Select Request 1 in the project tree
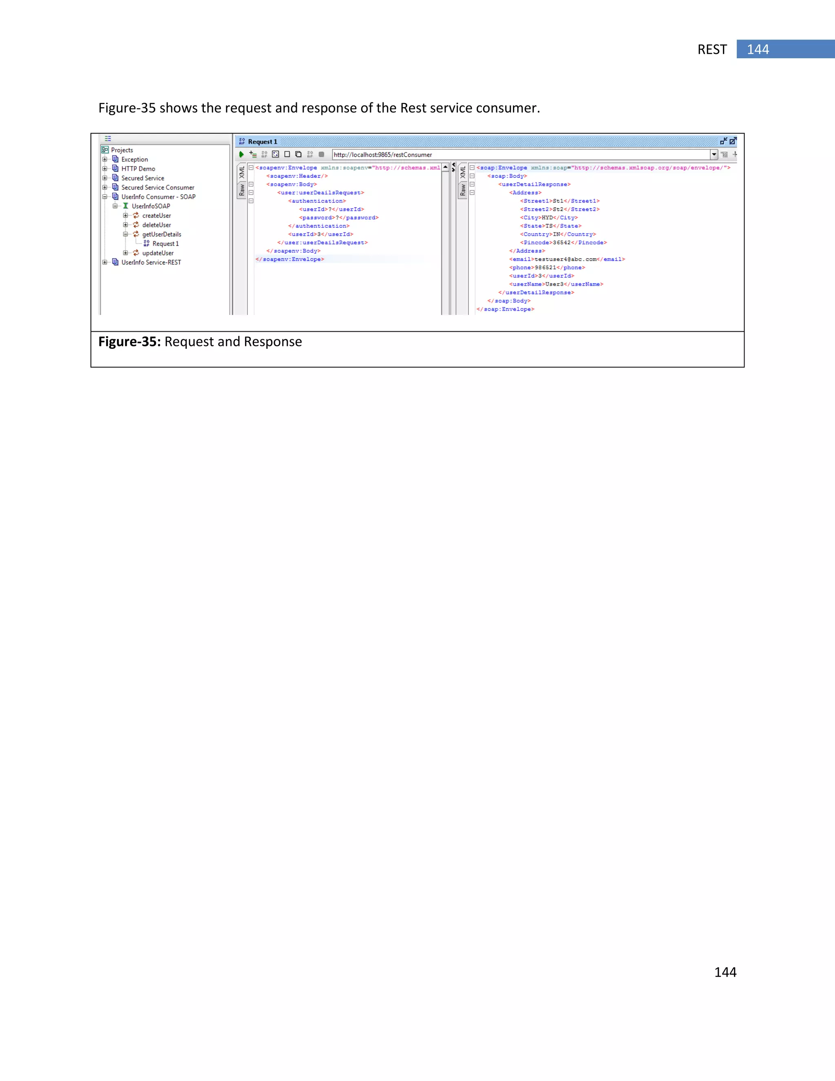The image size is (835, 1081). 166,244
